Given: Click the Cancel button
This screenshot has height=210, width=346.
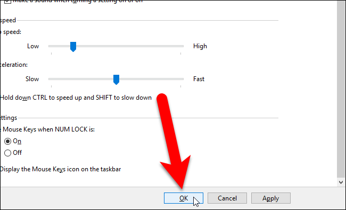Looking at the screenshot, I should tap(227, 198).
